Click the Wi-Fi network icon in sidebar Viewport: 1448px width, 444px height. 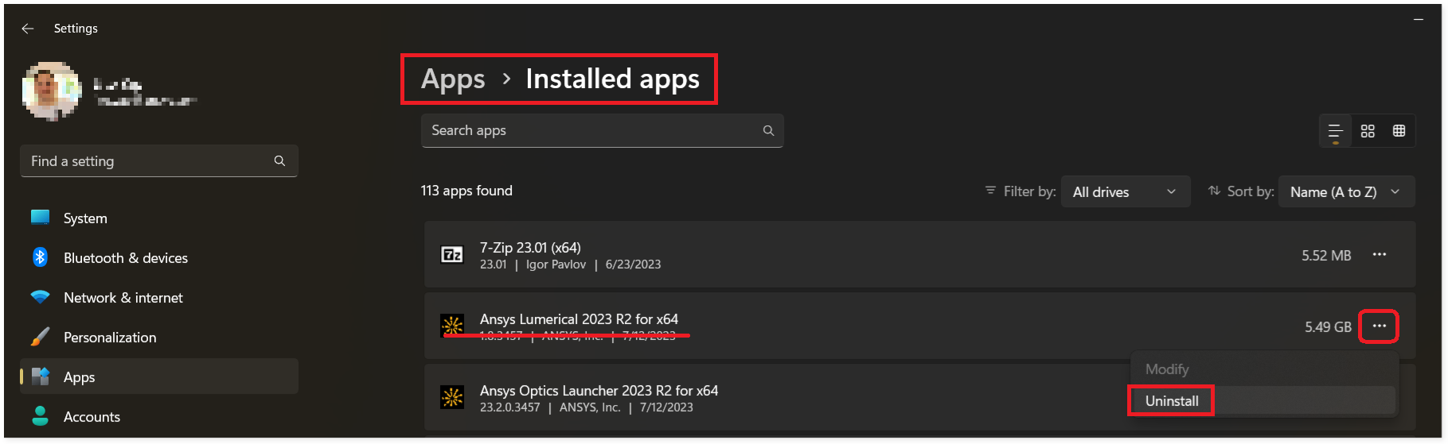coord(40,297)
